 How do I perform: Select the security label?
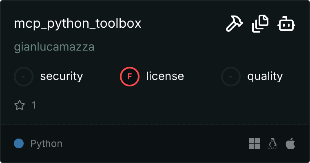62,76
